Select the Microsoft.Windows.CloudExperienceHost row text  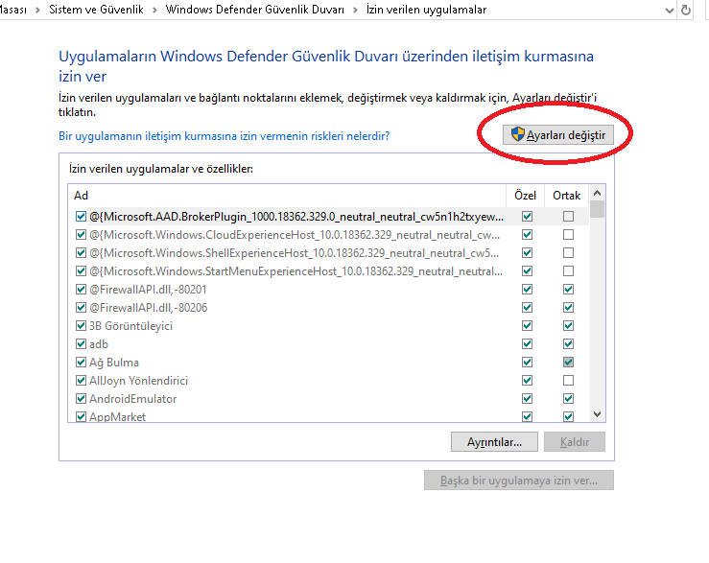pyautogui.click(x=295, y=235)
